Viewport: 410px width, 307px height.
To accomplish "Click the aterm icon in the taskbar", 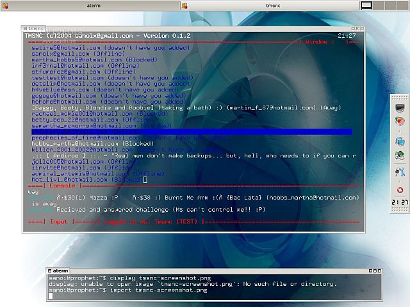I will (5, 5).
